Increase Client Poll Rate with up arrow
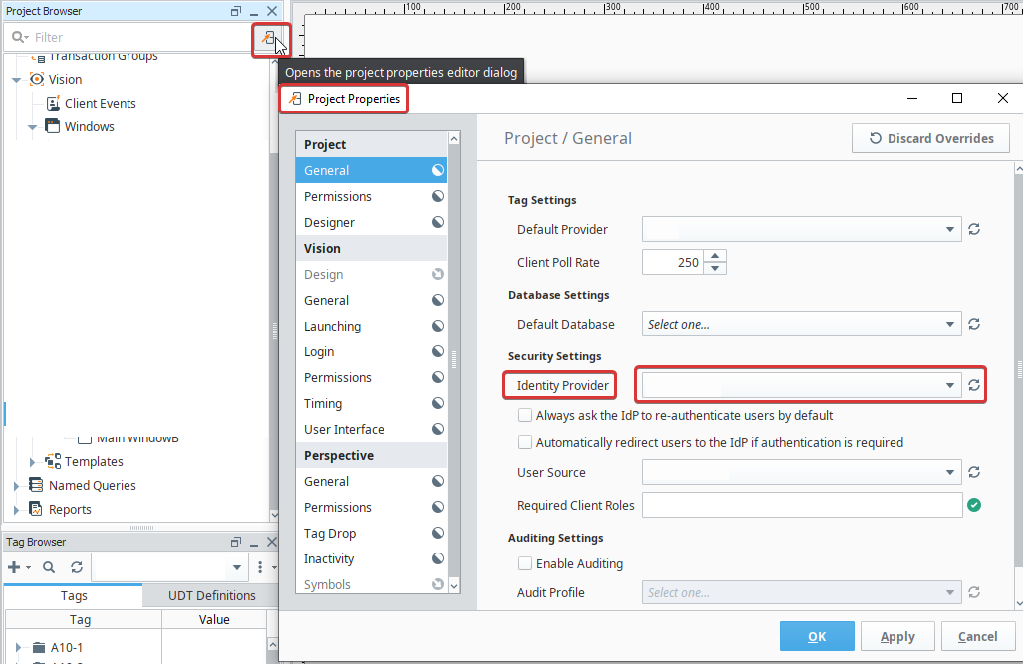This screenshot has width=1023, height=664. 716,256
